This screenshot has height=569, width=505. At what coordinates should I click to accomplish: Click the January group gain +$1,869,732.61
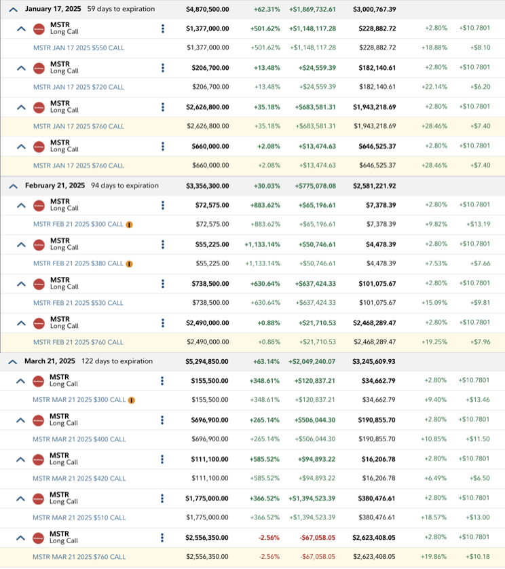pyautogui.click(x=312, y=10)
